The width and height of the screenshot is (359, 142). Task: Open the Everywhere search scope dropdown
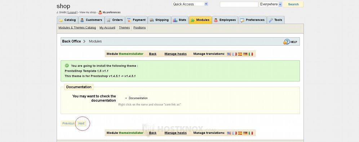(x=270, y=4)
